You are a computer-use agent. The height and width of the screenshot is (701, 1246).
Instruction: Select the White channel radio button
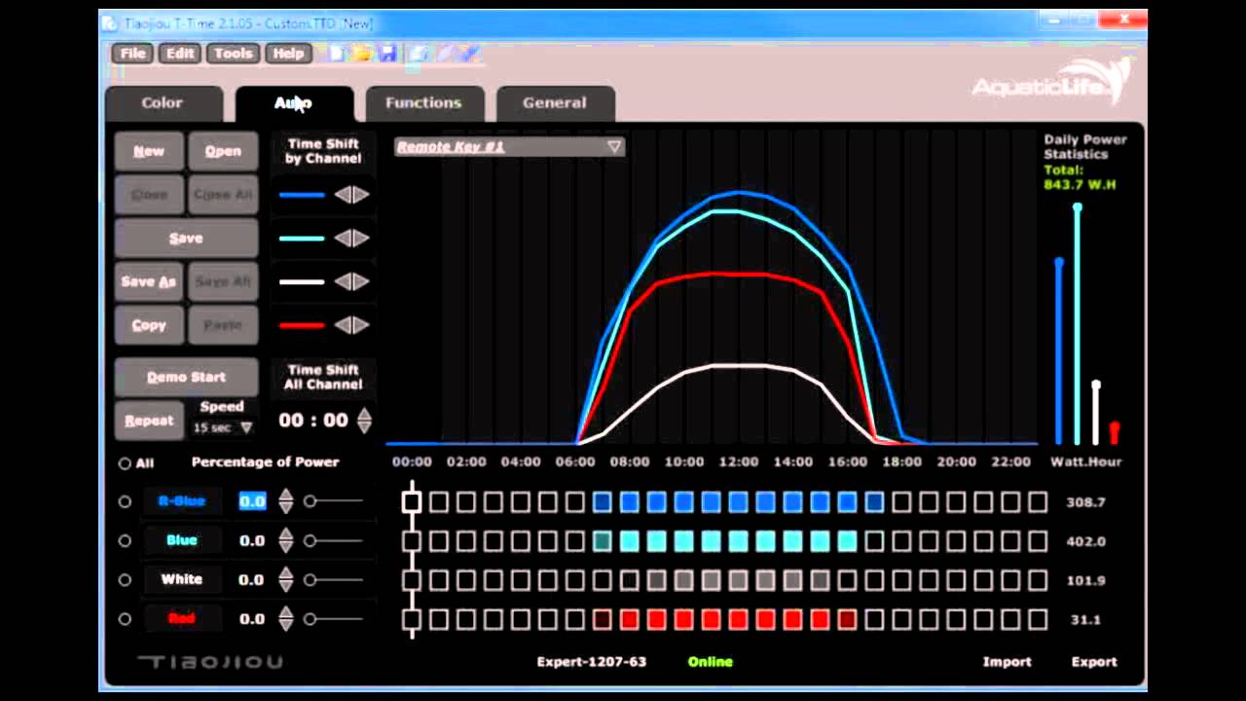click(x=125, y=579)
